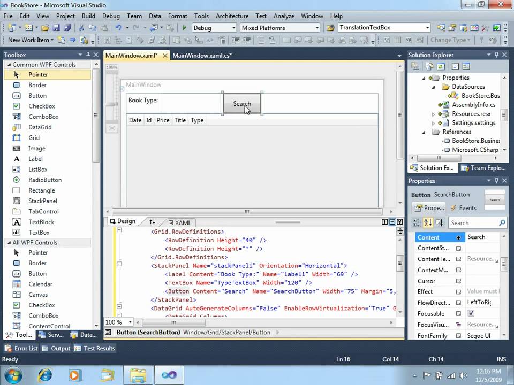This screenshot has height=385, width=514.
Task: Select the ListBox toolbox control
Action: (x=37, y=170)
